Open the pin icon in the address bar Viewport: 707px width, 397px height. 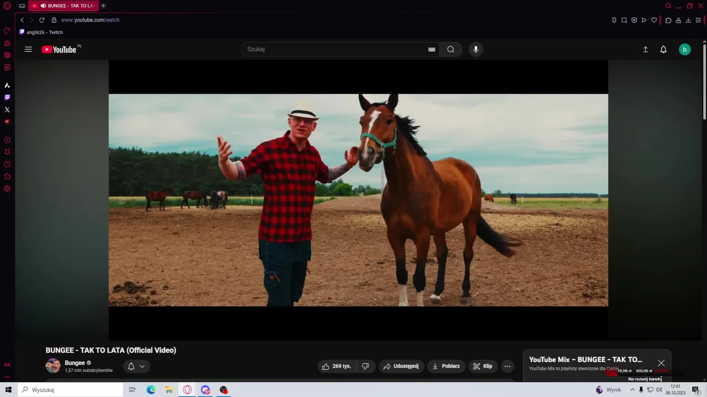[614, 20]
